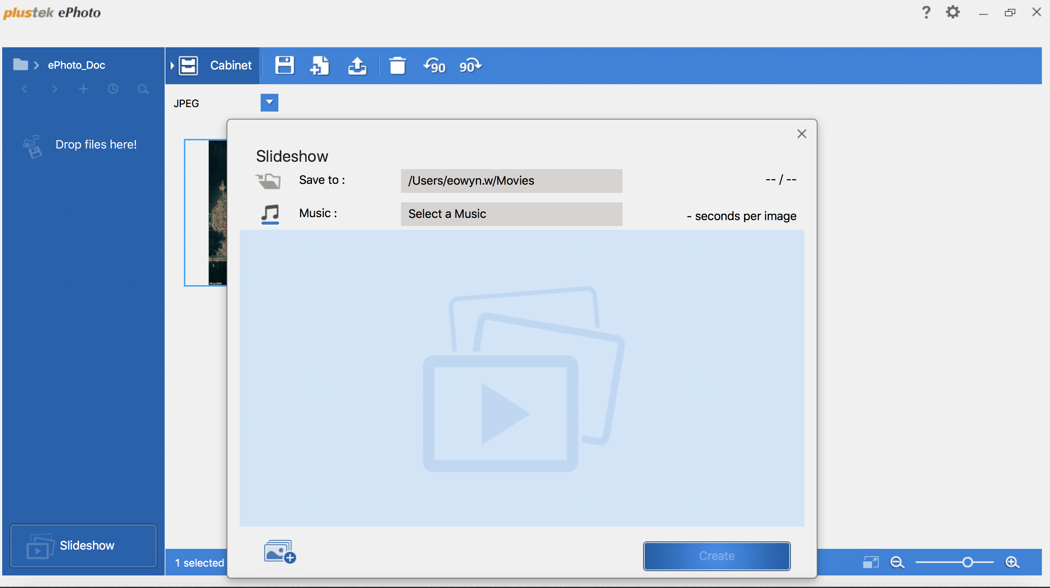Delete using the trash can icon
Viewport: 1050px width, 588px height.
click(x=397, y=65)
